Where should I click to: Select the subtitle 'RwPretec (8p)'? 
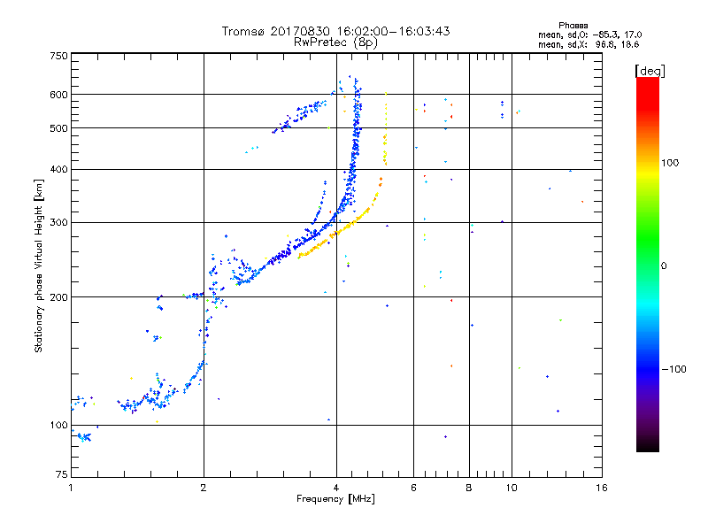(335, 42)
